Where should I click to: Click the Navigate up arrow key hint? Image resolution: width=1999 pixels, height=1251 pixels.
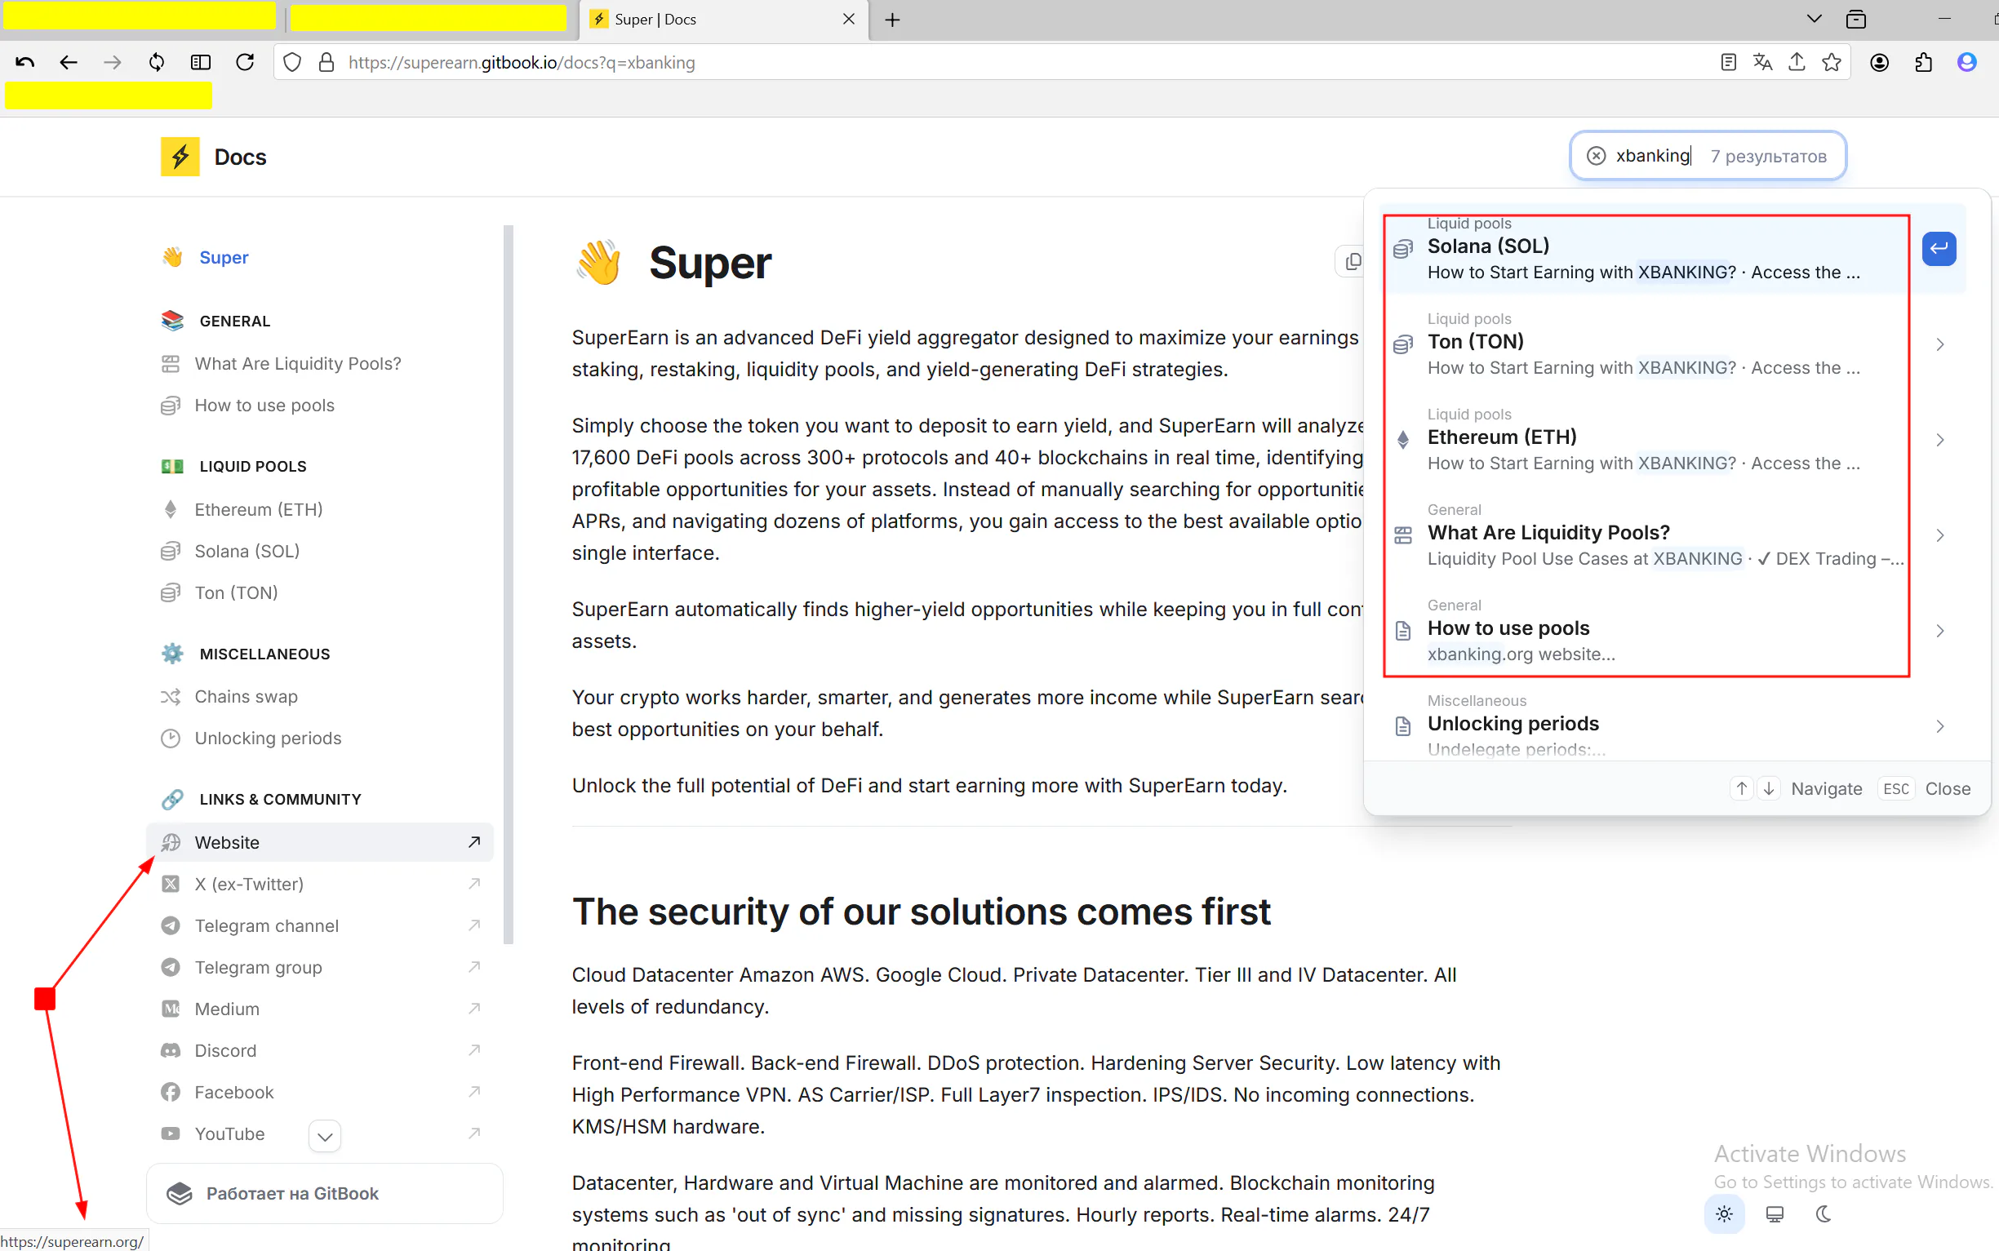[x=1742, y=788]
